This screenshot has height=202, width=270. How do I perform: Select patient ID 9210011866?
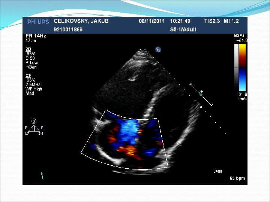coord(68,30)
